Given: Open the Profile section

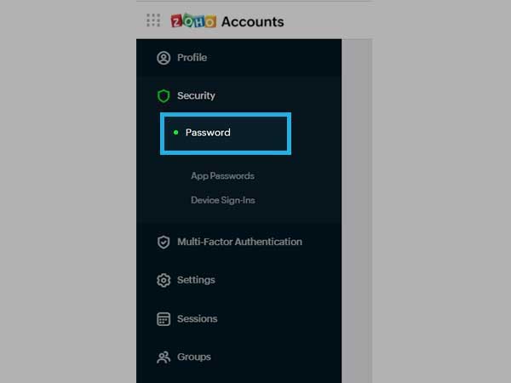Looking at the screenshot, I should [238, 58].
